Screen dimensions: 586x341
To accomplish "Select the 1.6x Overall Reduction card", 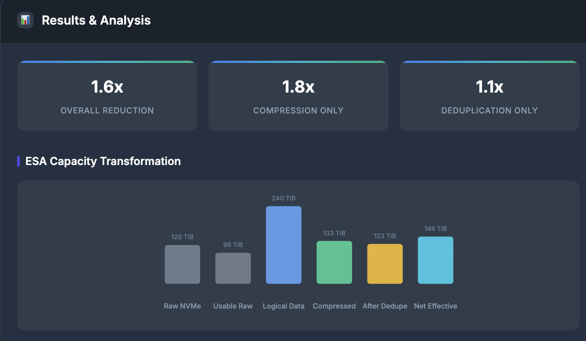I will (107, 96).
